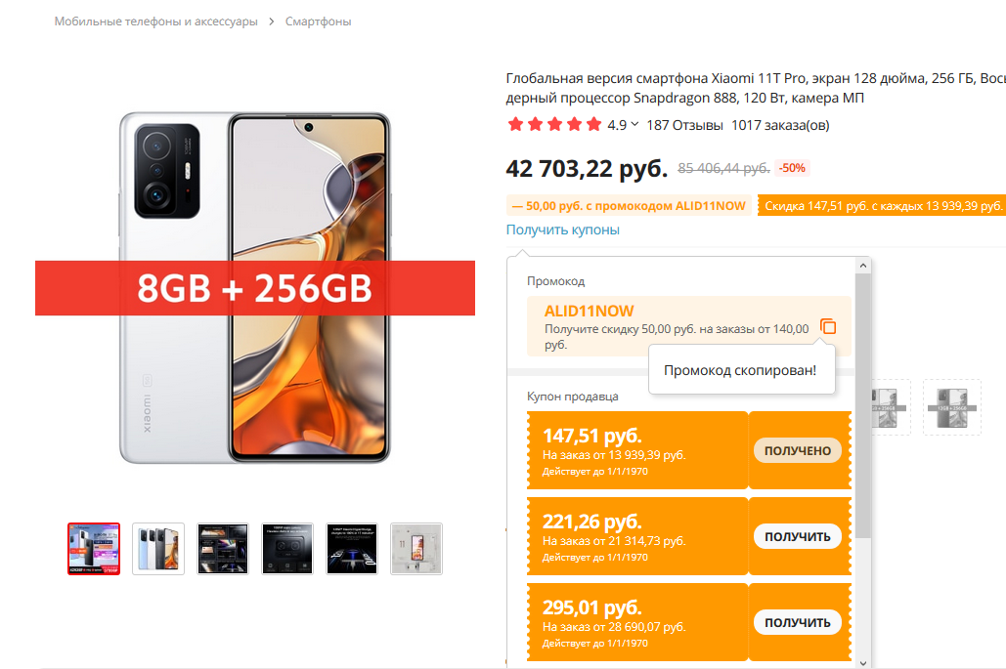1006x669 pixels.
Task: Open the rating breakdown chevron beside 4.9
Action: tap(634, 125)
